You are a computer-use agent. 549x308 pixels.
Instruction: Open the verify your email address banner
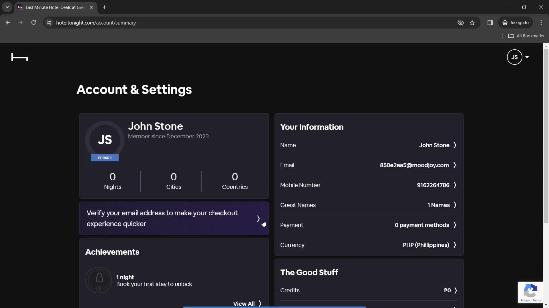tap(174, 218)
